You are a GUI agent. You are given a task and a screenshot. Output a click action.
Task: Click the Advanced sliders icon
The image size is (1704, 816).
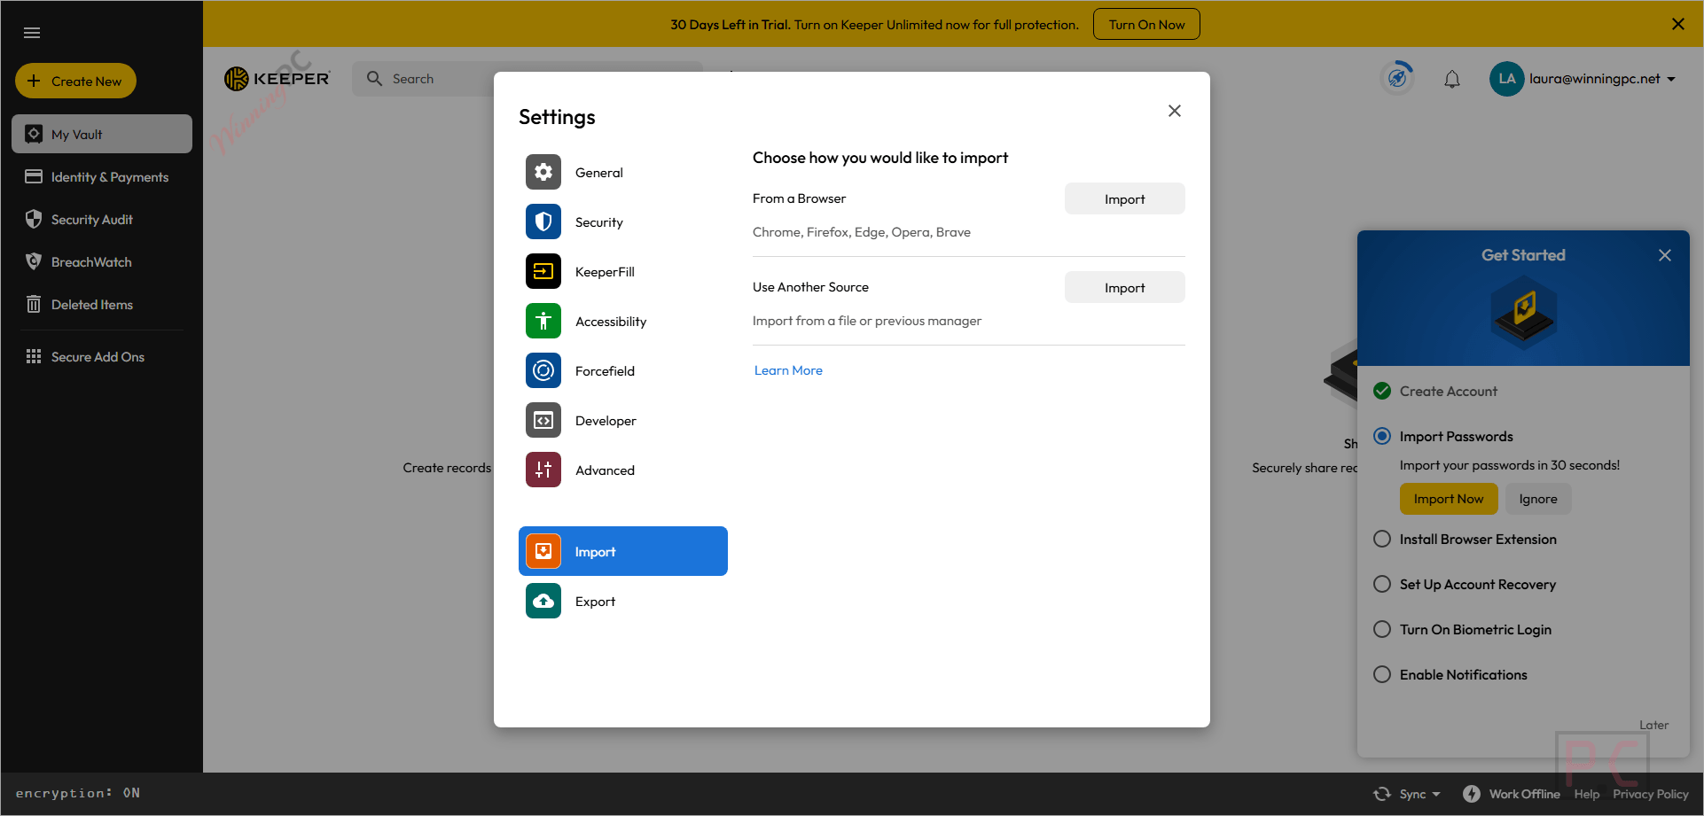[x=543, y=470]
